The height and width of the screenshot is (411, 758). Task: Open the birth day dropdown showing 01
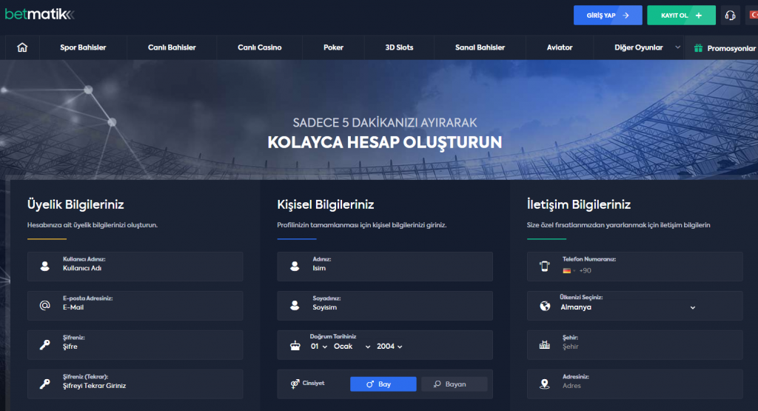318,347
